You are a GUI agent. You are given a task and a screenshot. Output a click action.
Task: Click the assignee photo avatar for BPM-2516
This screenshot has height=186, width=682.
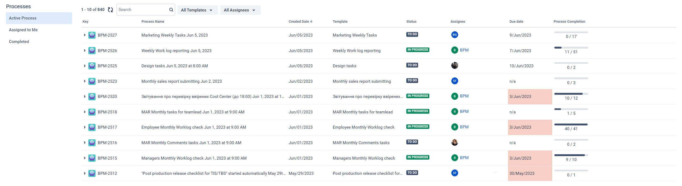tap(454, 142)
